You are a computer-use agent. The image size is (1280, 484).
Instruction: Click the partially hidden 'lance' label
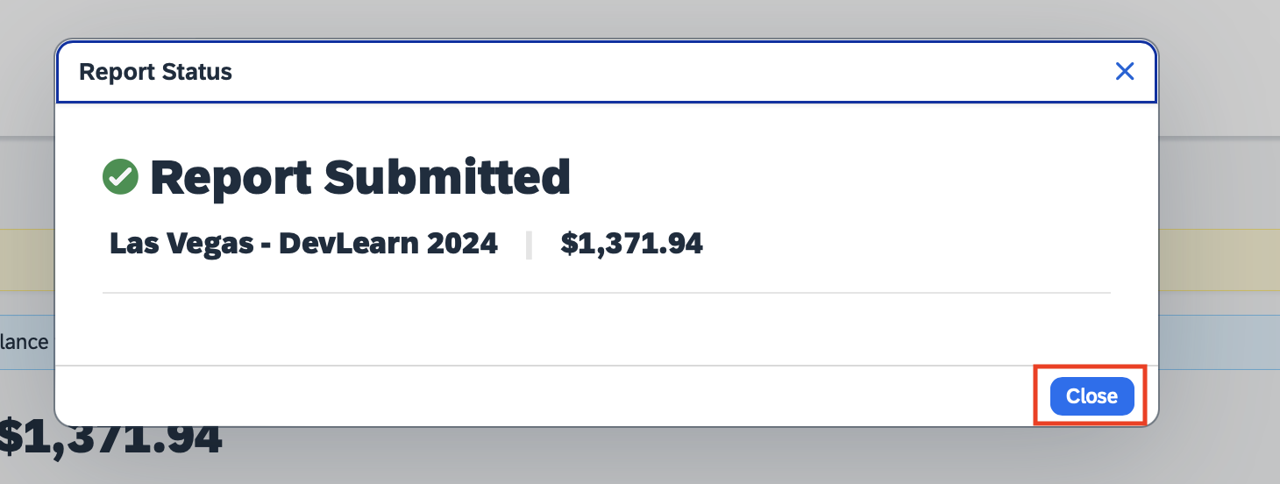[x=25, y=341]
